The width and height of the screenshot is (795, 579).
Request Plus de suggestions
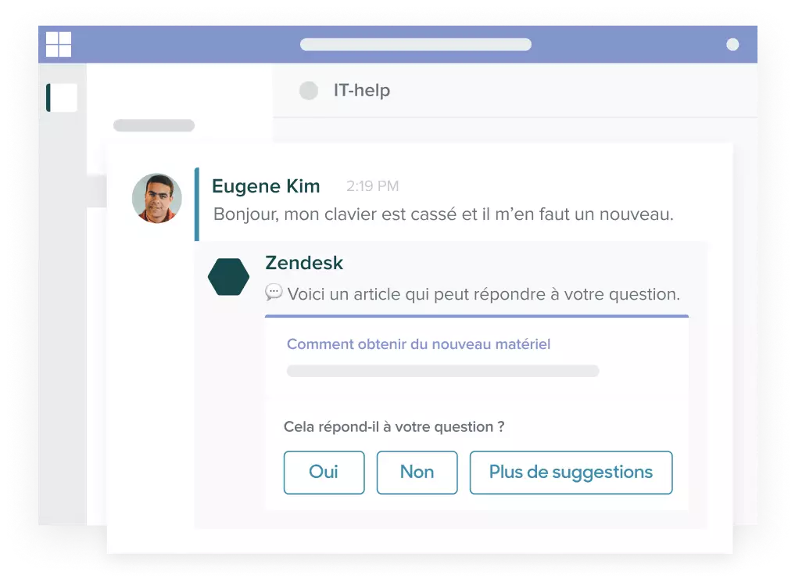click(571, 473)
